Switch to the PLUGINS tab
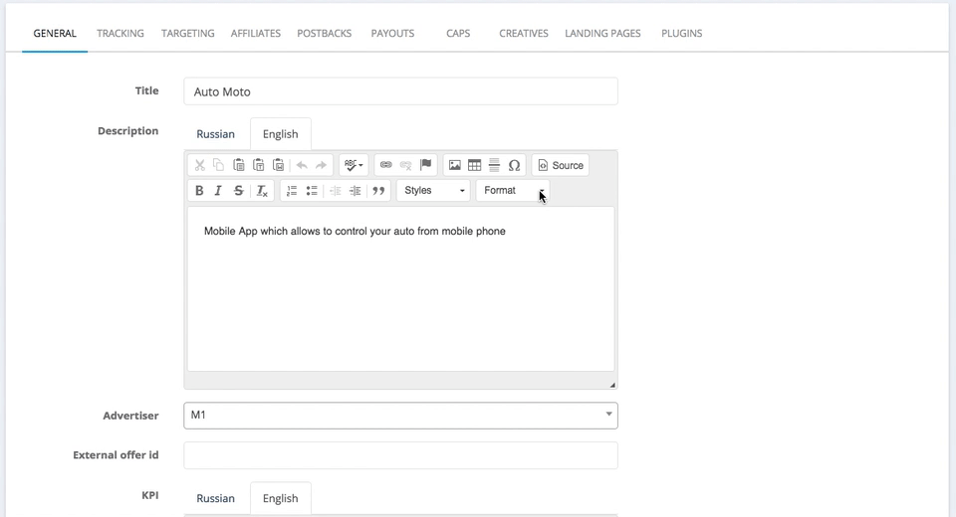The width and height of the screenshot is (956, 517). [681, 34]
